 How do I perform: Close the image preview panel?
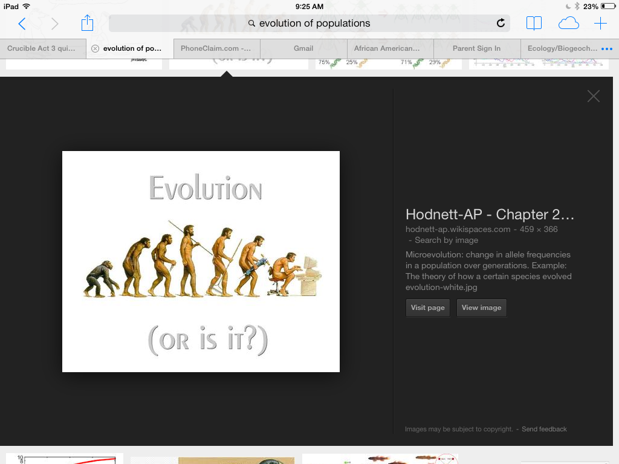[594, 96]
